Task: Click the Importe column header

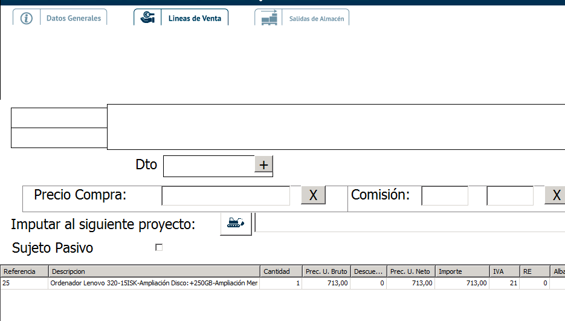Action: point(462,271)
